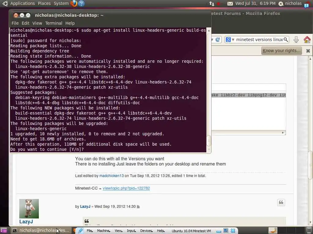Screen dimensions: 313x234
Task: Click the terminal prompt line Do you want to continue
Action: [47, 149]
